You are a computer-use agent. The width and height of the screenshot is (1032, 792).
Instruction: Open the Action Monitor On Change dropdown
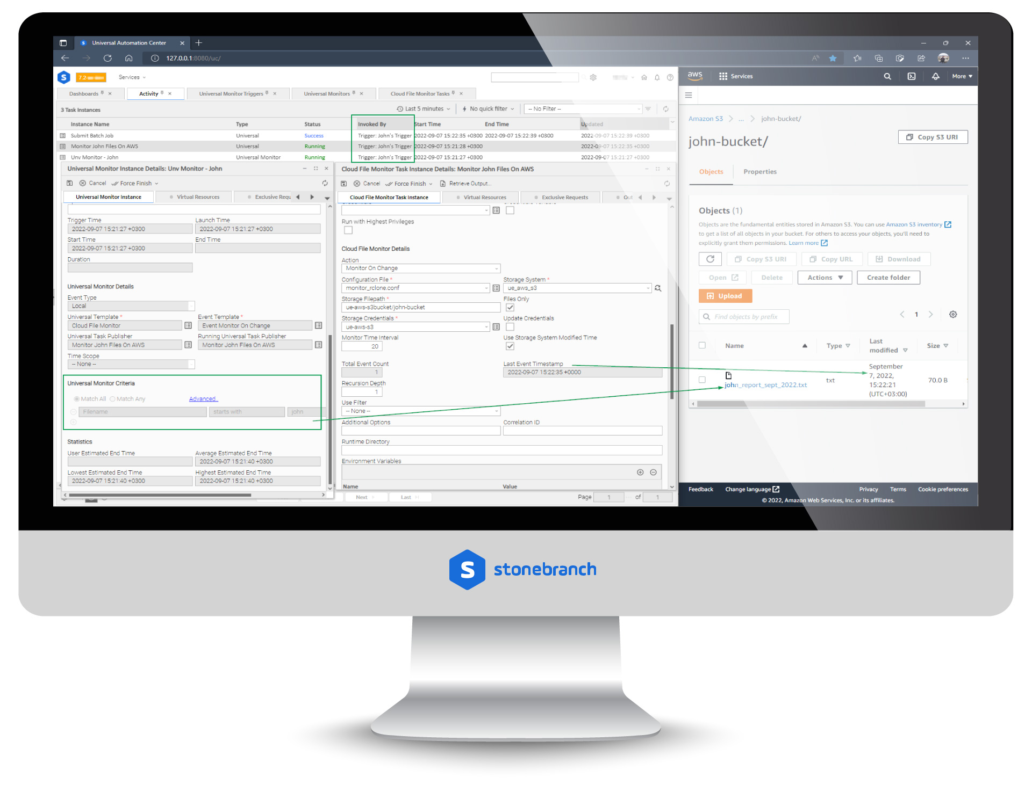[421, 268]
